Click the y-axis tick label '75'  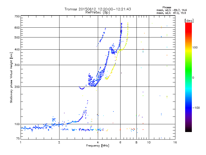coord(18,138)
